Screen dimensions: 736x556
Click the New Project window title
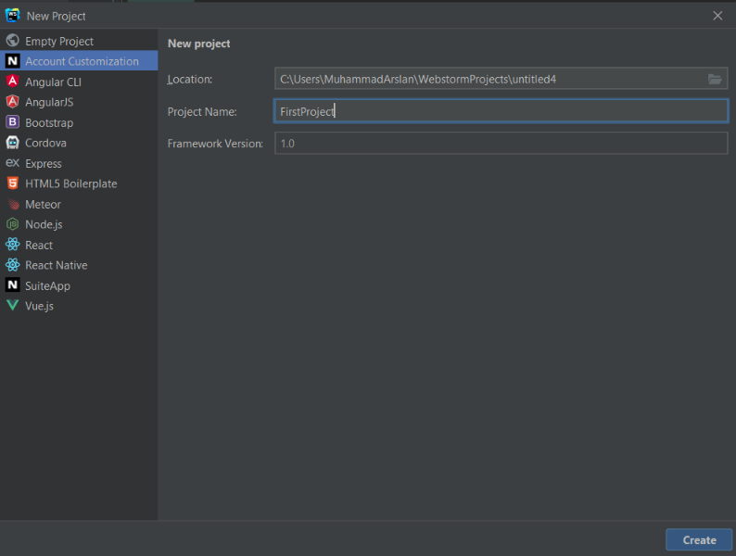(x=56, y=17)
